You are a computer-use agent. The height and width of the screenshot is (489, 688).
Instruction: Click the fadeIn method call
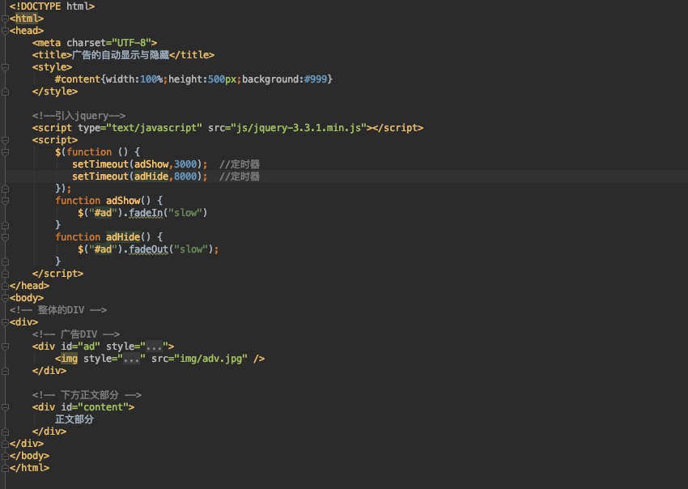pos(146,213)
